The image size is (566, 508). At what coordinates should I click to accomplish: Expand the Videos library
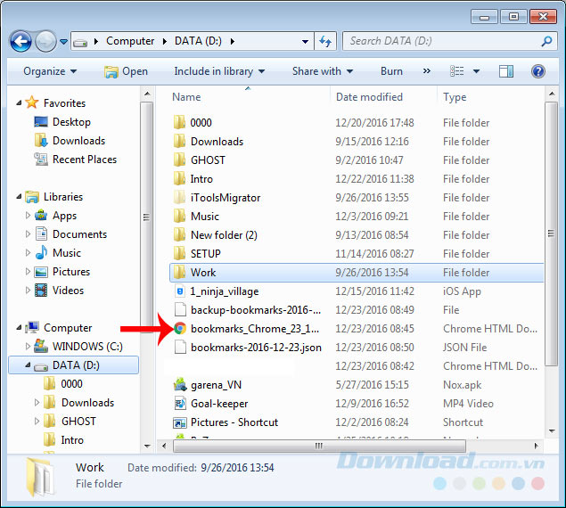click(28, 291)
